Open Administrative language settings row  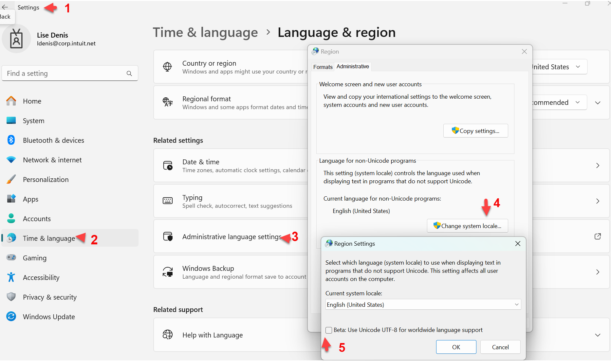pyautogui.click(x=231, y=237)
